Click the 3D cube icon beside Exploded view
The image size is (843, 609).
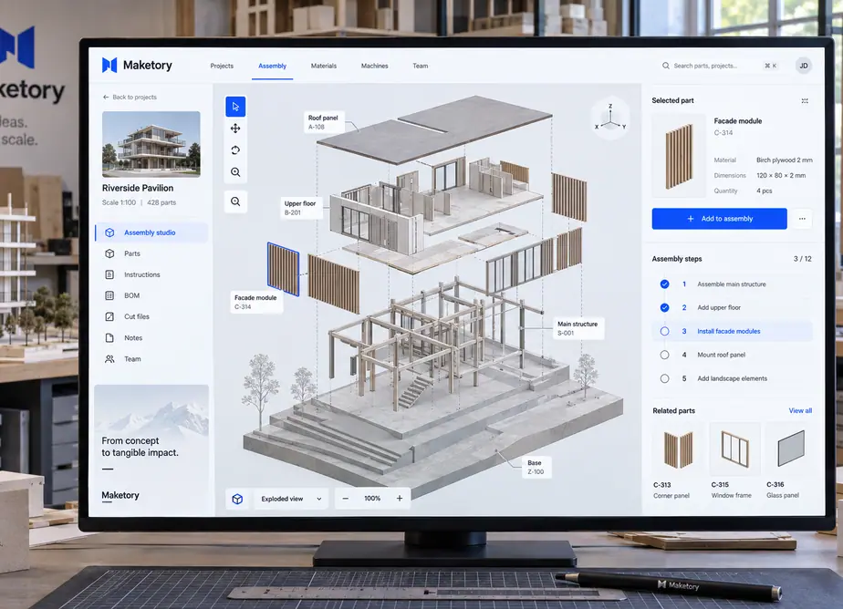point(237,499)
